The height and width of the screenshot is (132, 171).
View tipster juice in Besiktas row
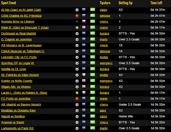pyautogui.click(x=103, y=110)
